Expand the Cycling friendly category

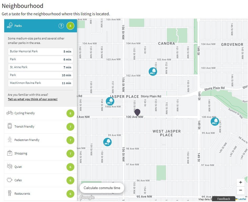40,113
